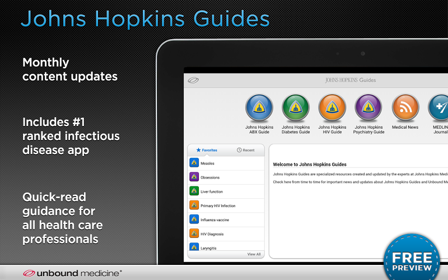Select Primary HIV Infection in favorites
448x280 pixels.
tap(226, 206)
